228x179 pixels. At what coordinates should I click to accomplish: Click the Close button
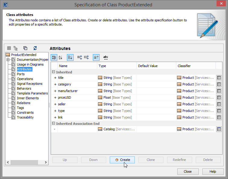(188, 171)
